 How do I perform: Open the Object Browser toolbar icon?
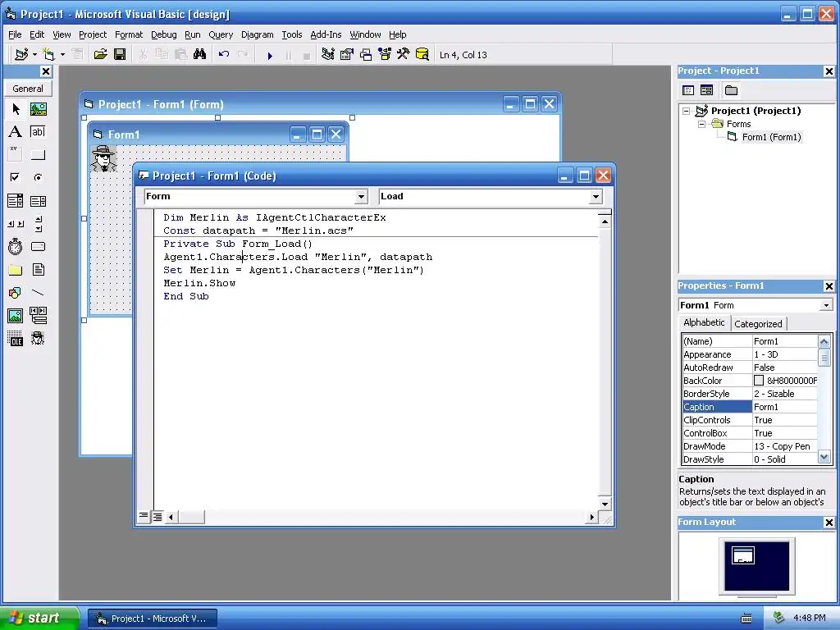(385, 55)
